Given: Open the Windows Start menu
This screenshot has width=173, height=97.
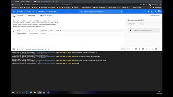Looking at the screenshot, I should point(13,92).
